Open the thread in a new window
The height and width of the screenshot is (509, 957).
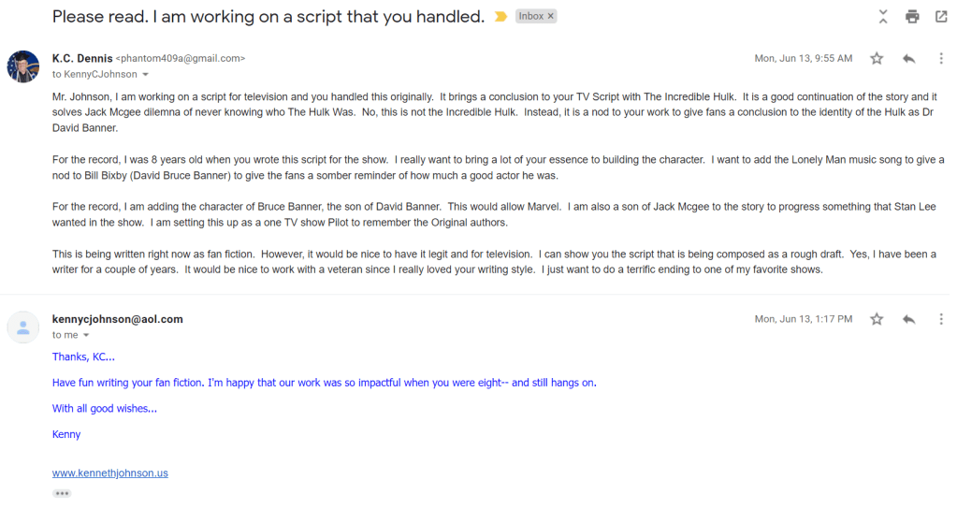point(941,17)
